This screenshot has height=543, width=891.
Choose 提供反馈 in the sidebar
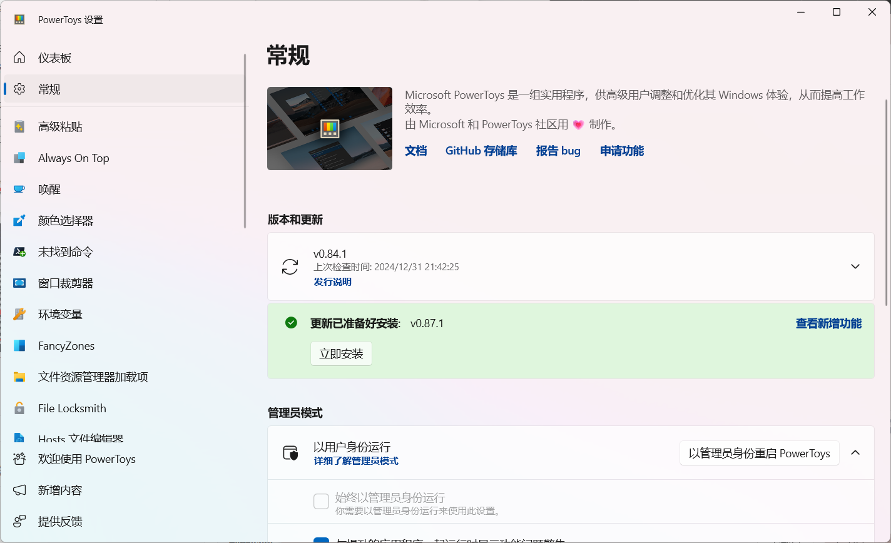click(x=124, y=521)
